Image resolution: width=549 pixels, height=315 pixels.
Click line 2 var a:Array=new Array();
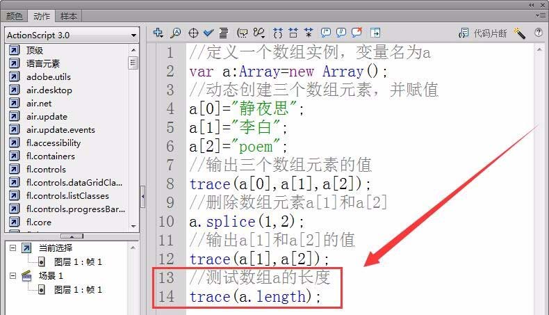click(288, 72)
